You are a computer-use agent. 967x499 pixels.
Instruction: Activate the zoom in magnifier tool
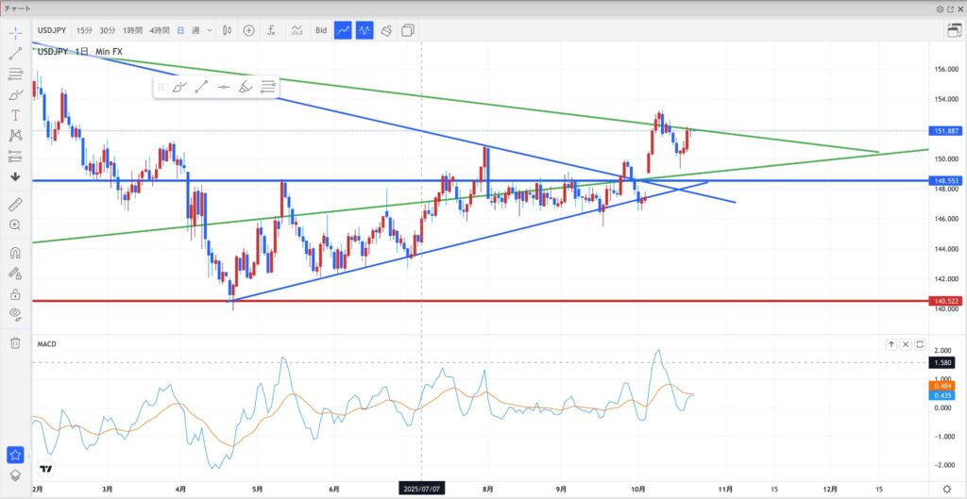tap(15, 225)
